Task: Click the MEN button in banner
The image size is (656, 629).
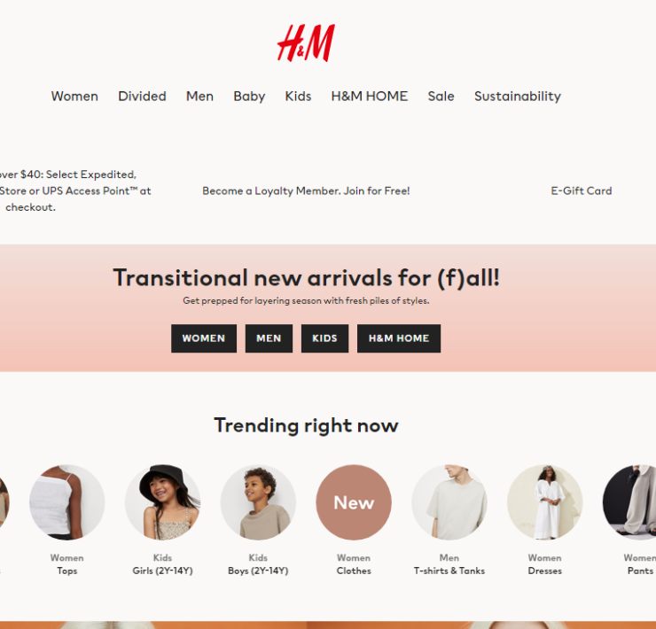Action: coord(269,338)
